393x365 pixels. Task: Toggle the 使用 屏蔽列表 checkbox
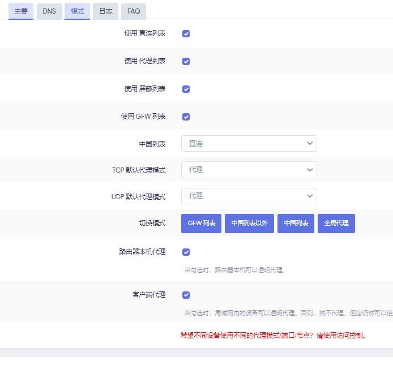point(186,89)
